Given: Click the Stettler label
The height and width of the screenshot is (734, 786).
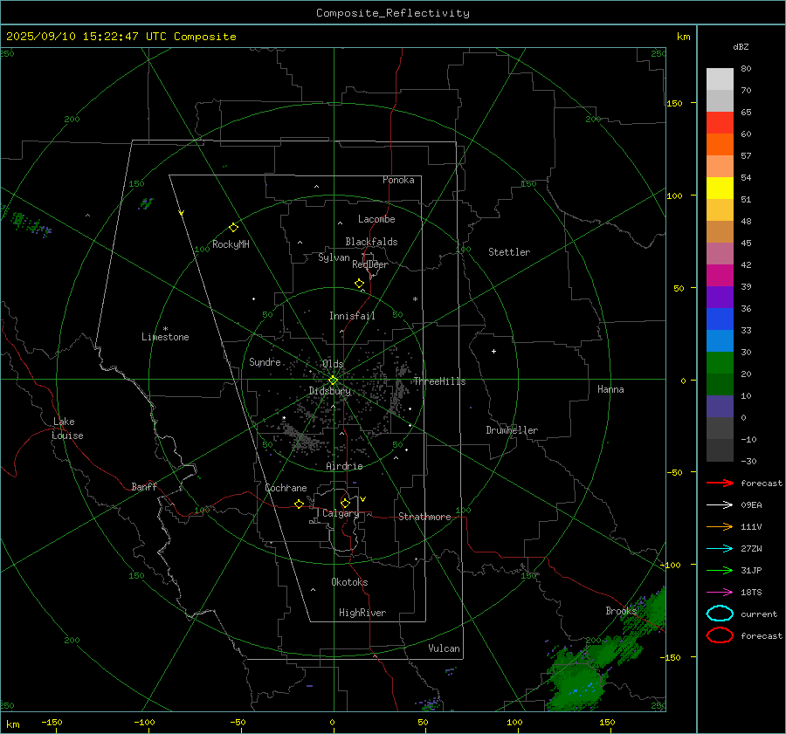Looking at the screenshot, I should click(509, 252).
